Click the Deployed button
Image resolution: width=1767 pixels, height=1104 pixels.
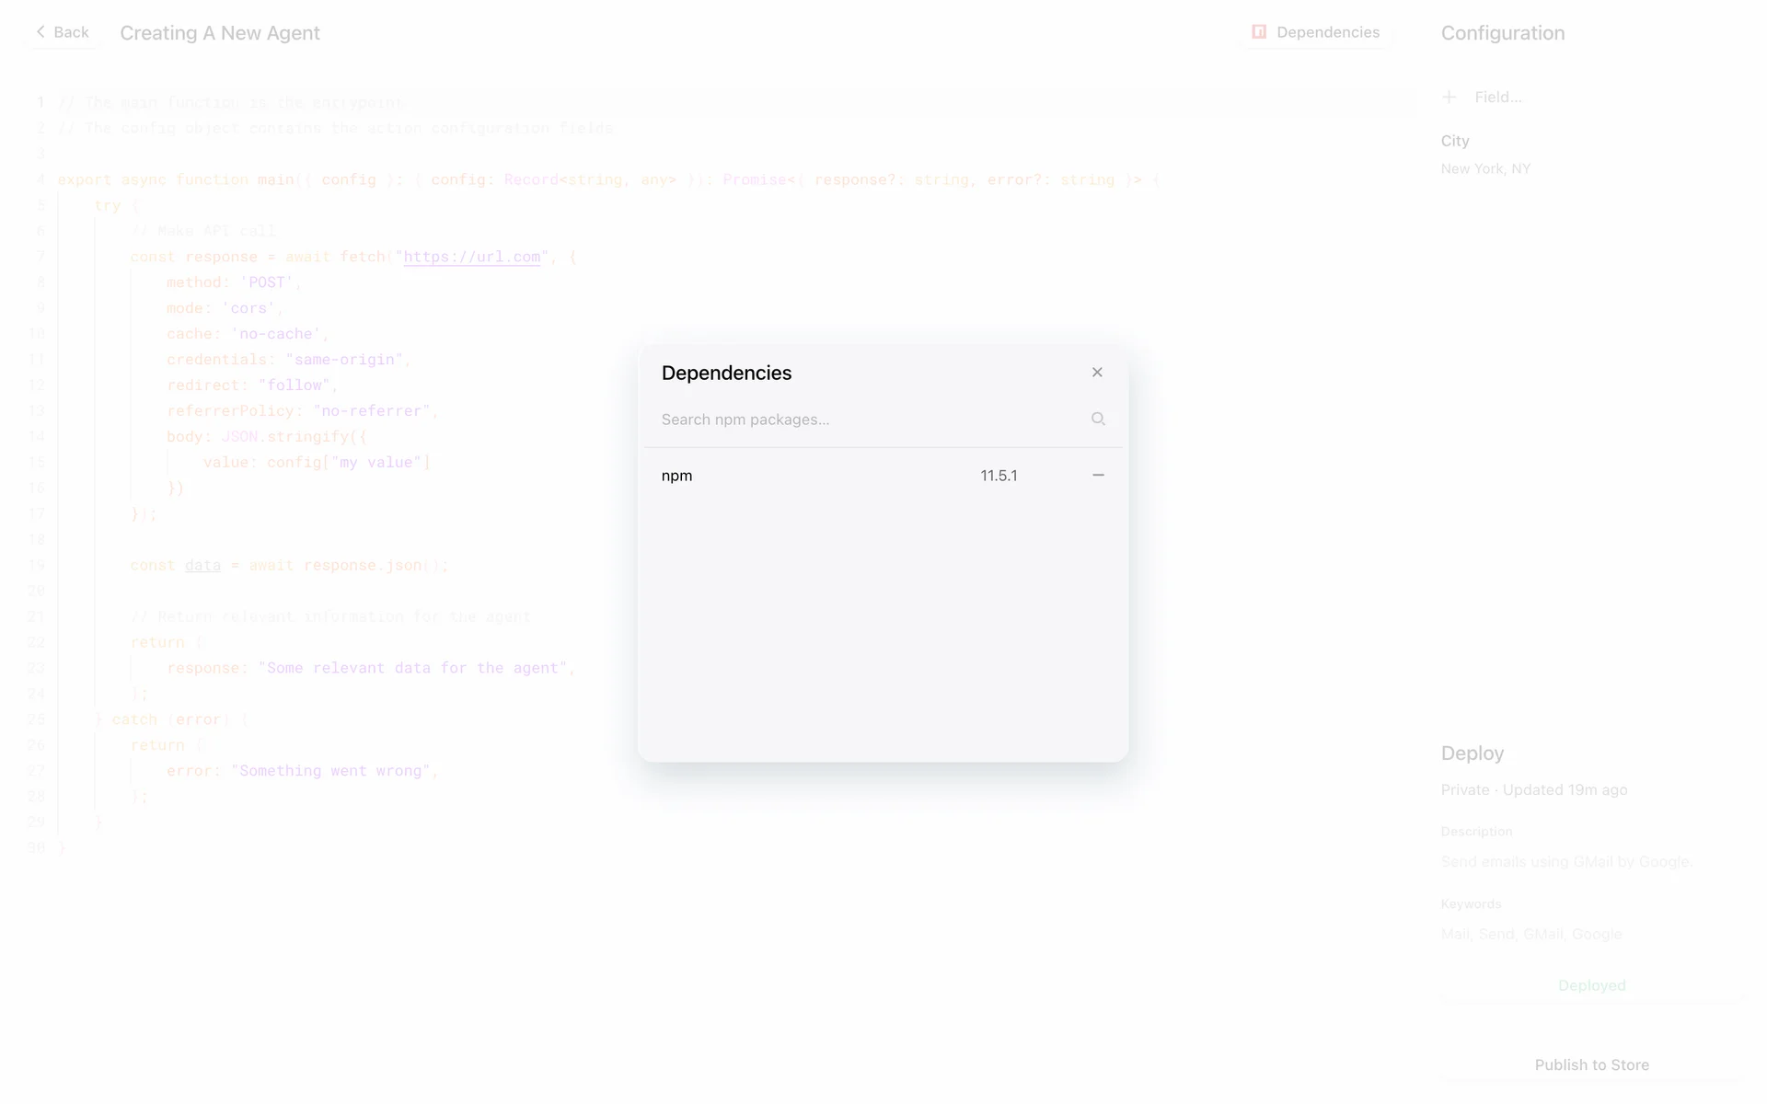click(x=1591, y=985)
